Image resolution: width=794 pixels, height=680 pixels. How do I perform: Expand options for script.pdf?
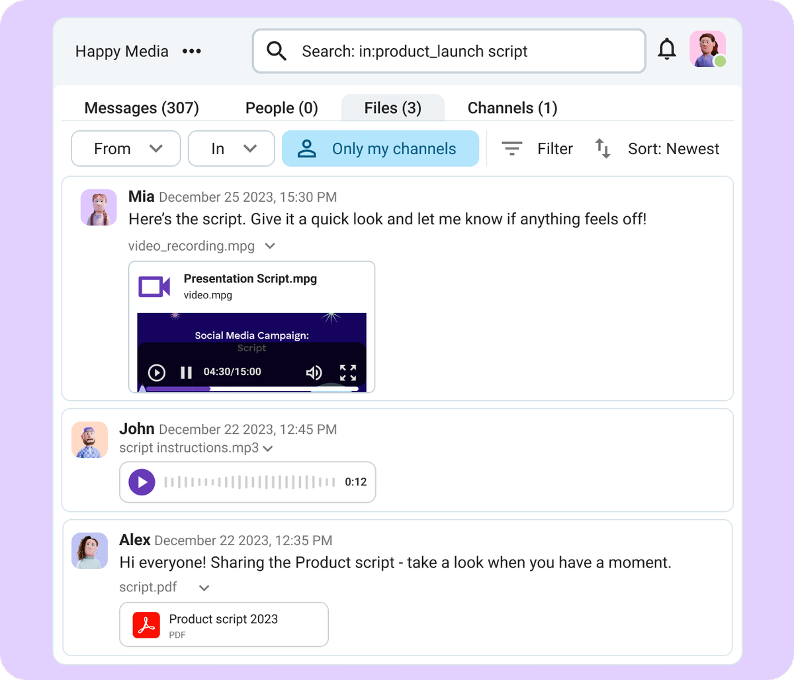204,587
